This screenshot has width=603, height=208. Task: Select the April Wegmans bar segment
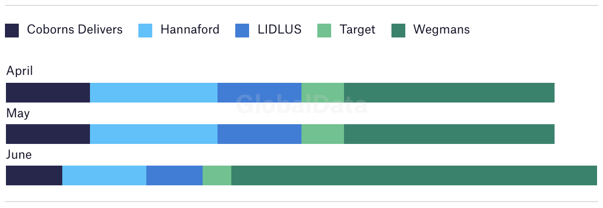[x=449, y=93]
